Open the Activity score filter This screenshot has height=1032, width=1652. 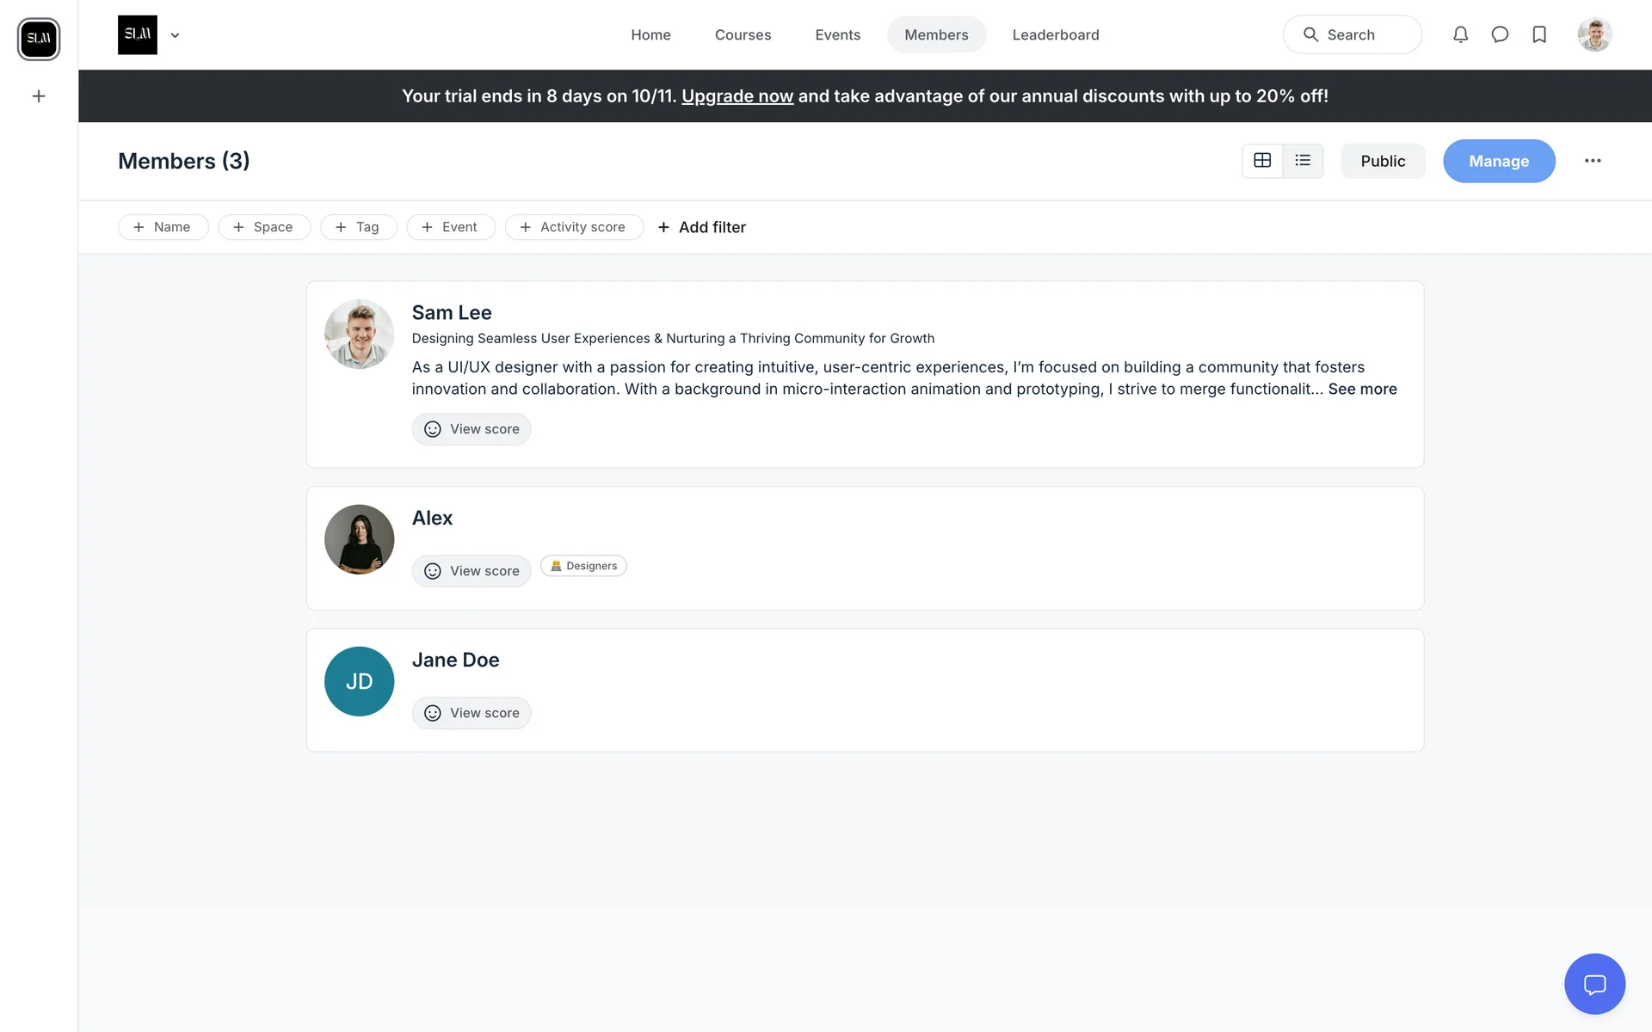click(x=574, y=227)
